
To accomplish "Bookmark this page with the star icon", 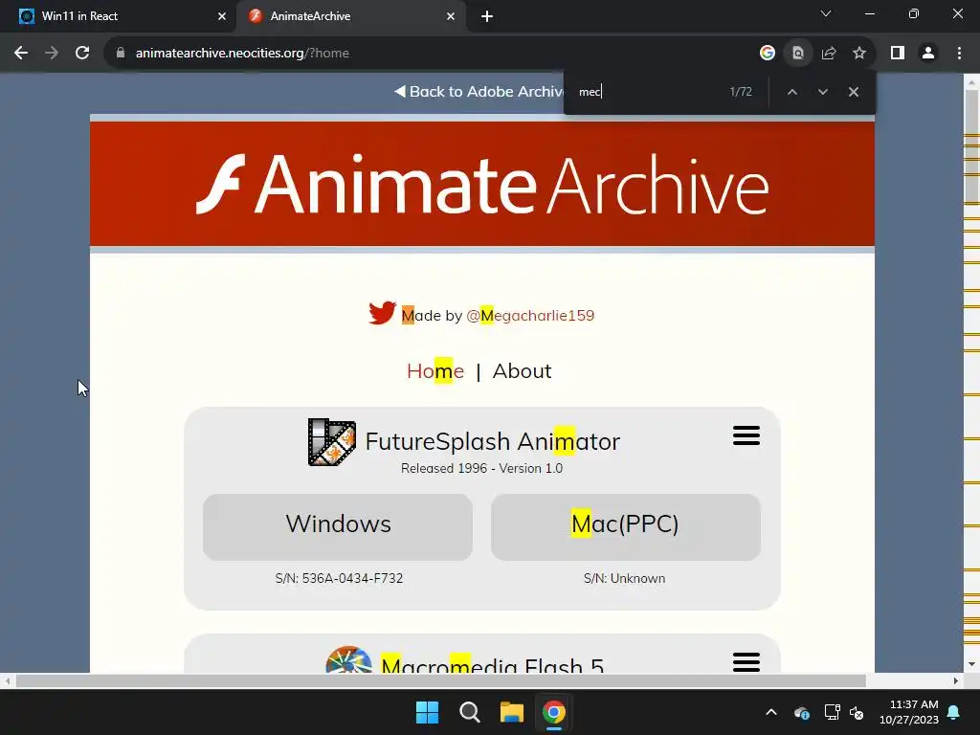I will [x=859, y=54].
